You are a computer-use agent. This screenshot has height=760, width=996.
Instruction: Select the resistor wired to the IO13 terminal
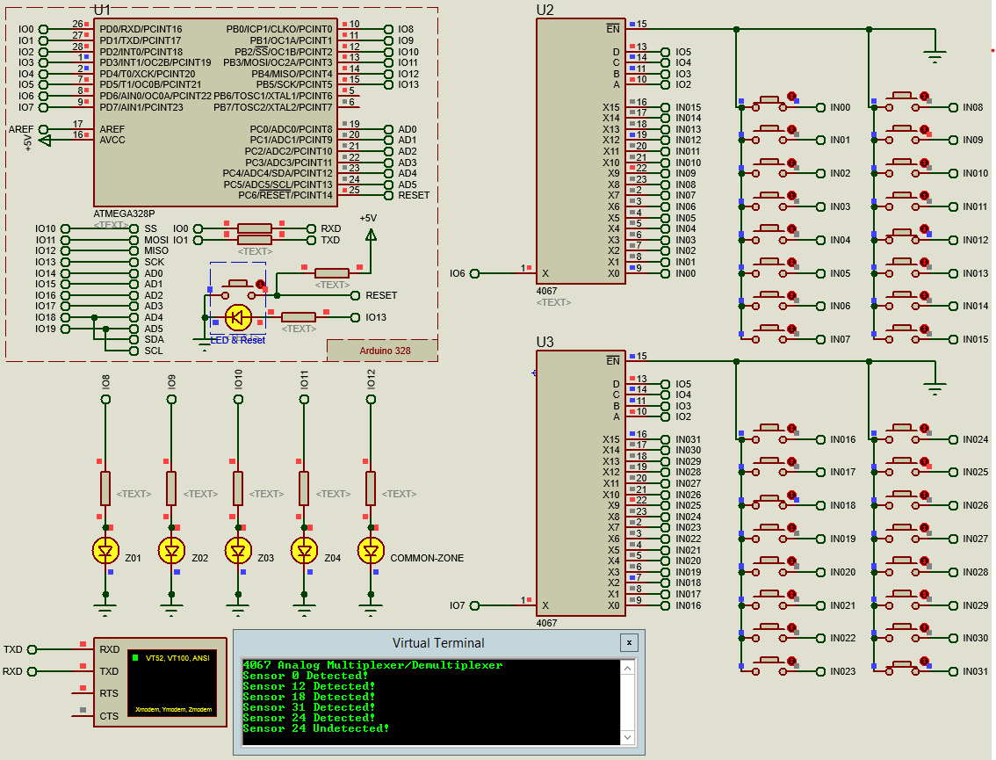click(x=299, y=317)
